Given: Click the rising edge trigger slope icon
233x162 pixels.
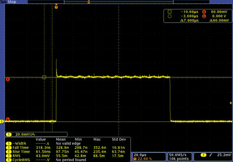Looking at the screenshot, I should pos(210,155).
